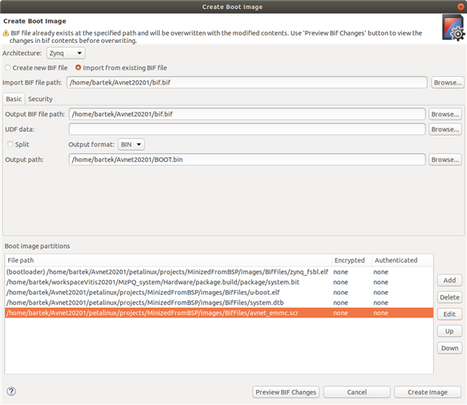
Task: Click the warning icon beside BIF message
Action: pyautogui.click(x=7, y=35)
